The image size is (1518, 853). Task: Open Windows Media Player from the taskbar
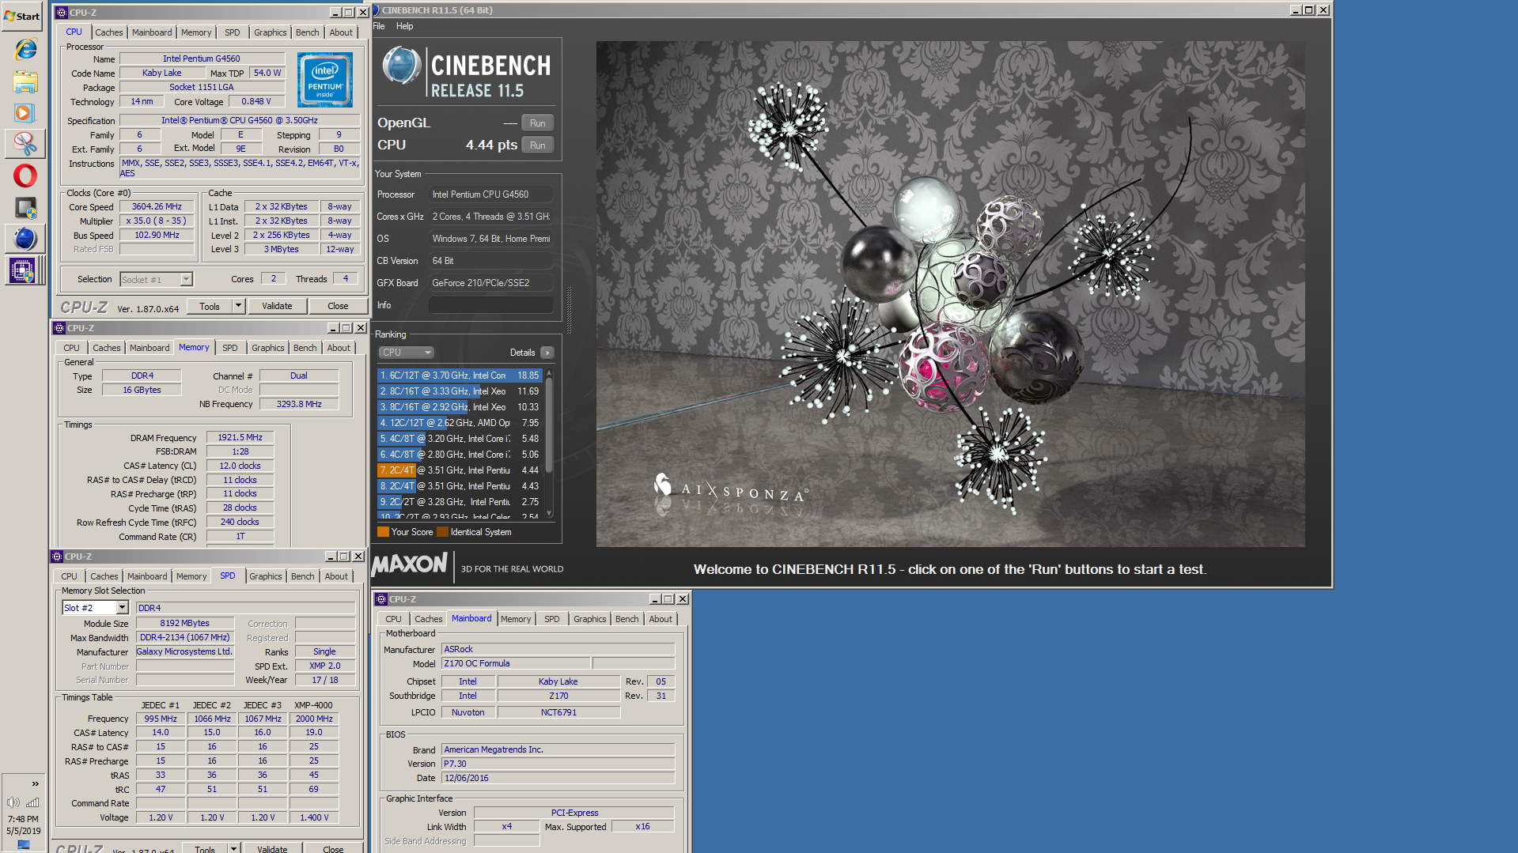25,113
